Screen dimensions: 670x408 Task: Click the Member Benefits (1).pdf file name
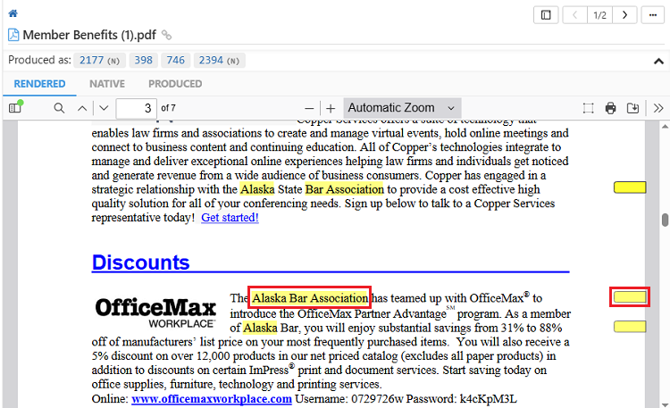[x=89, y=35]
